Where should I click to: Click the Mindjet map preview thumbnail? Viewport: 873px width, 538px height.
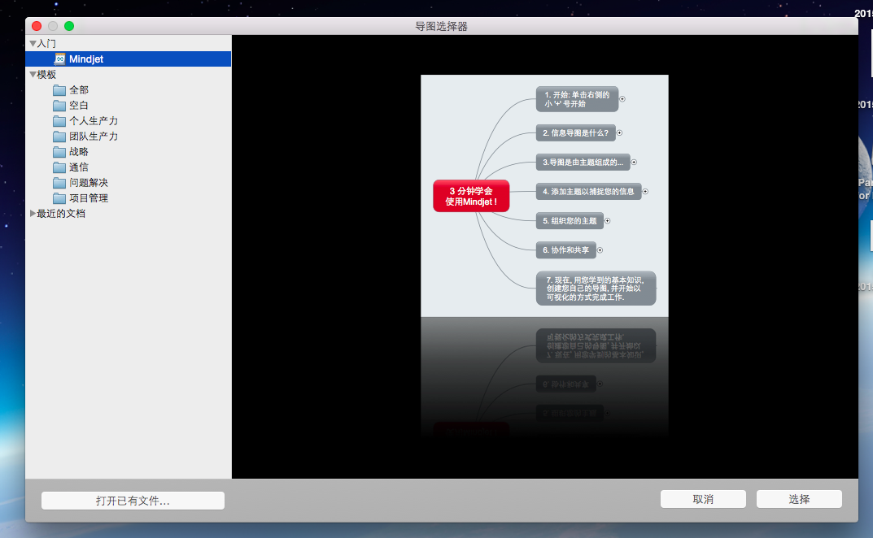point(544,196)
